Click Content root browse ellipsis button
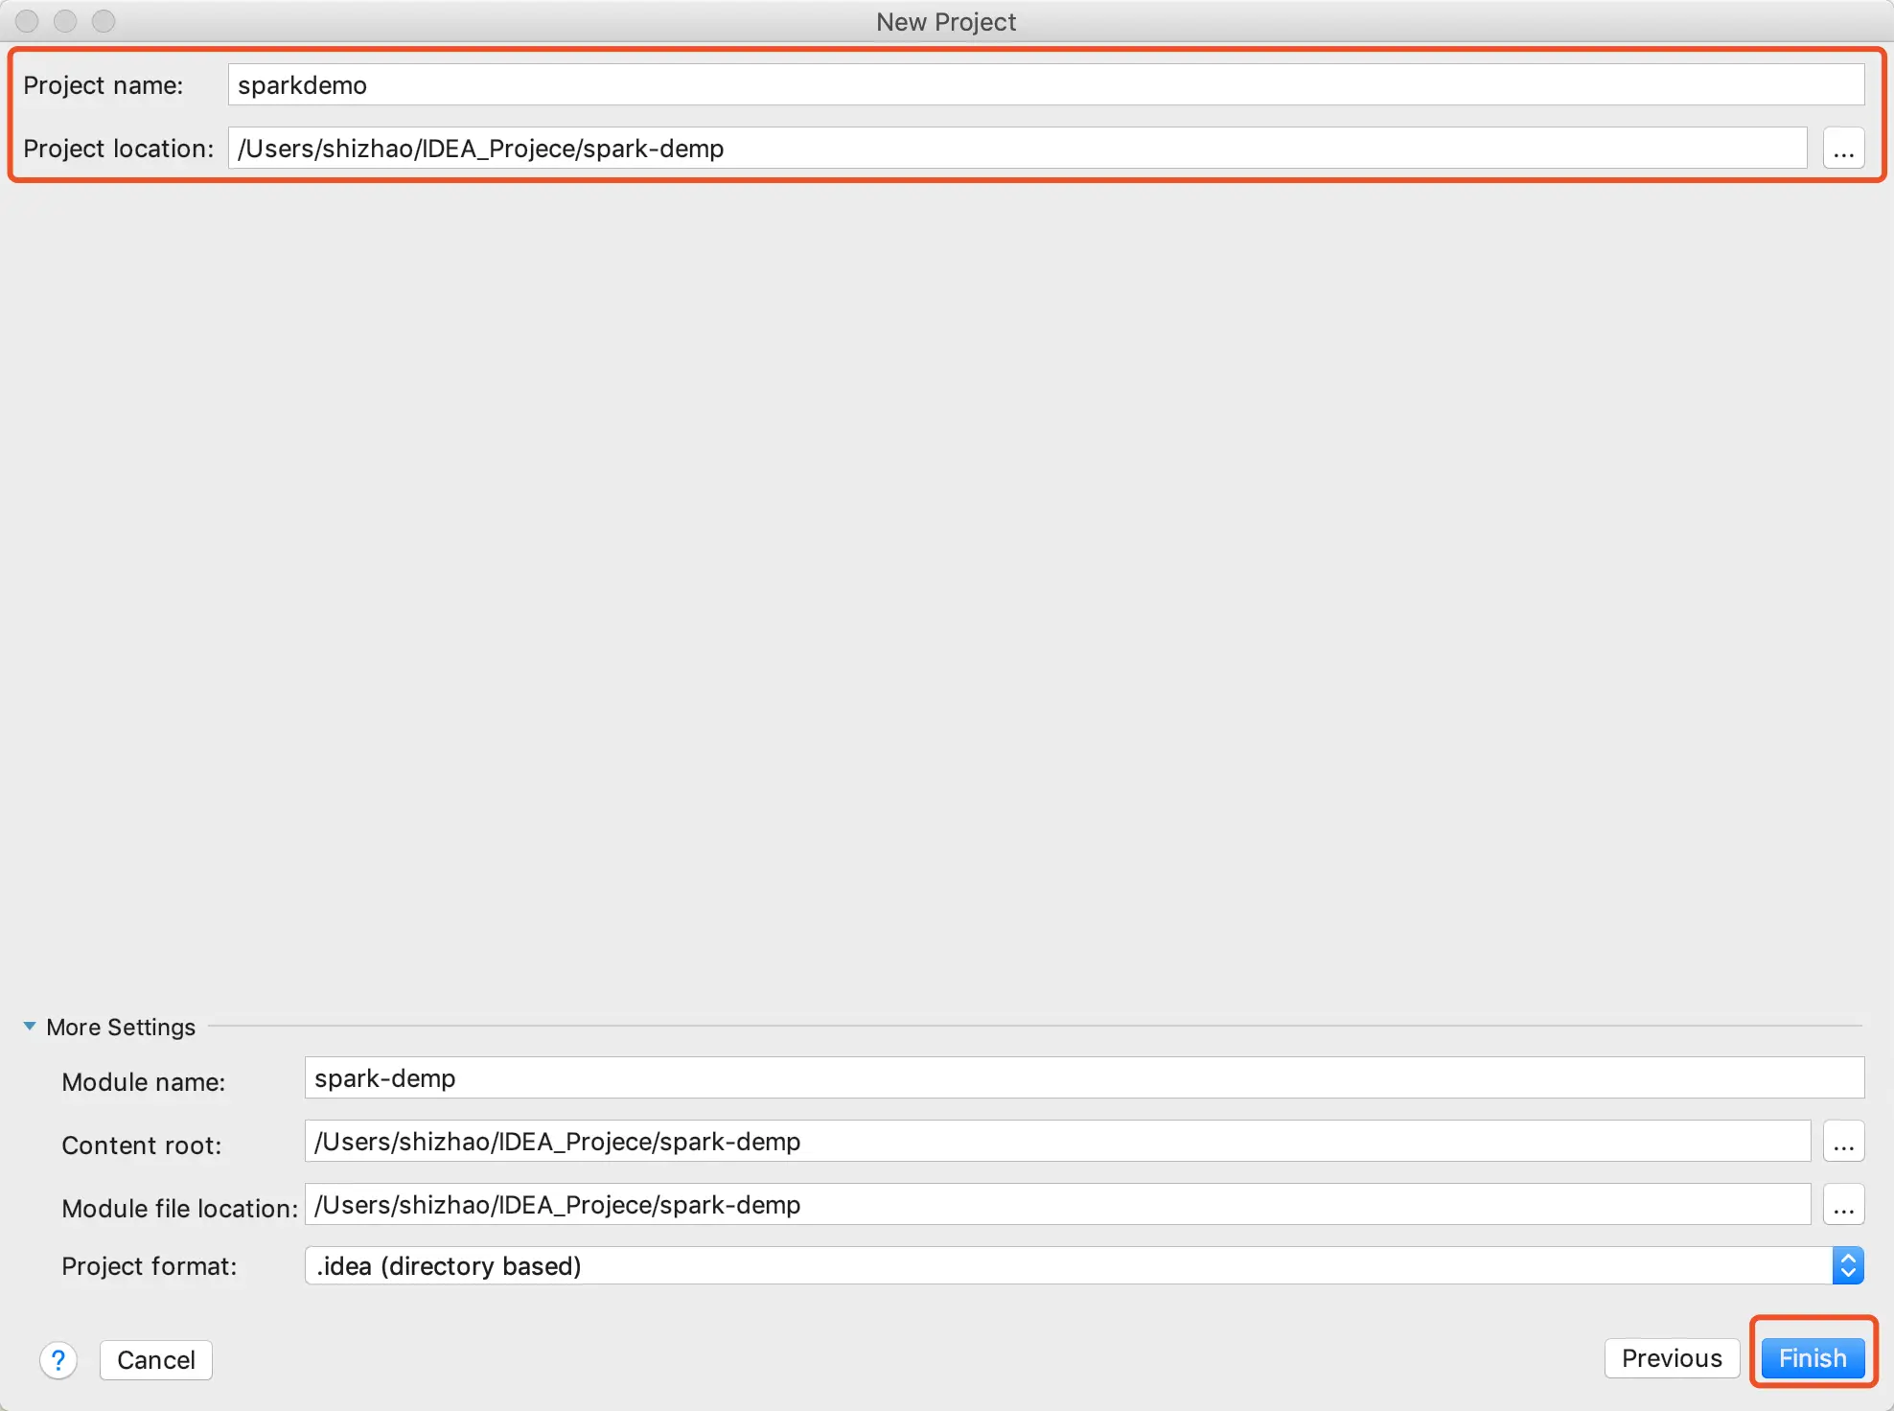Viewport: 1894px width, 1411px height. tap(1843, 1142)
